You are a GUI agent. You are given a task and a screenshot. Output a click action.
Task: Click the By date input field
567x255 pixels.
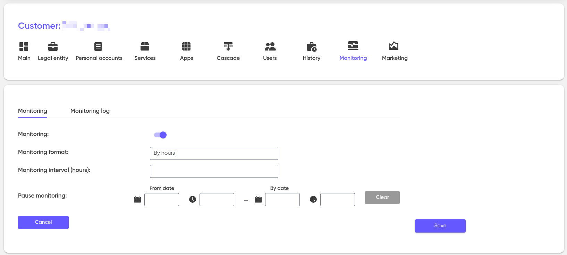[x=282, y=200]
